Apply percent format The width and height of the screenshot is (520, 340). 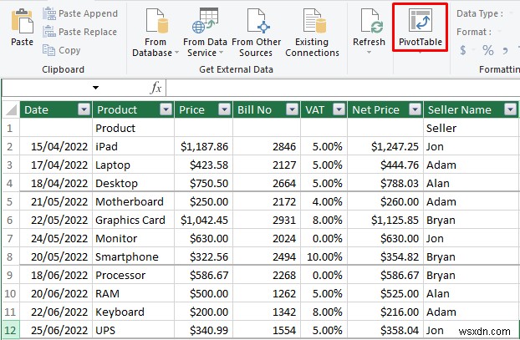click(x=488, y=50)
